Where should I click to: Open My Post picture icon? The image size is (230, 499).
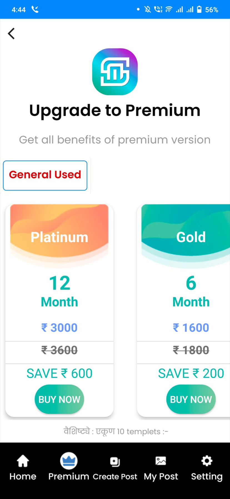point(161,461)
